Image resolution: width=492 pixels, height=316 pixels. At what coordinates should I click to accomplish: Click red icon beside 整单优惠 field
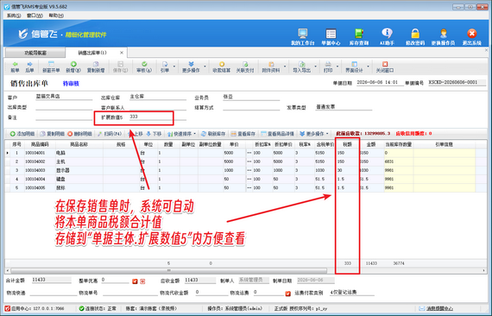[x=136, y=281]
